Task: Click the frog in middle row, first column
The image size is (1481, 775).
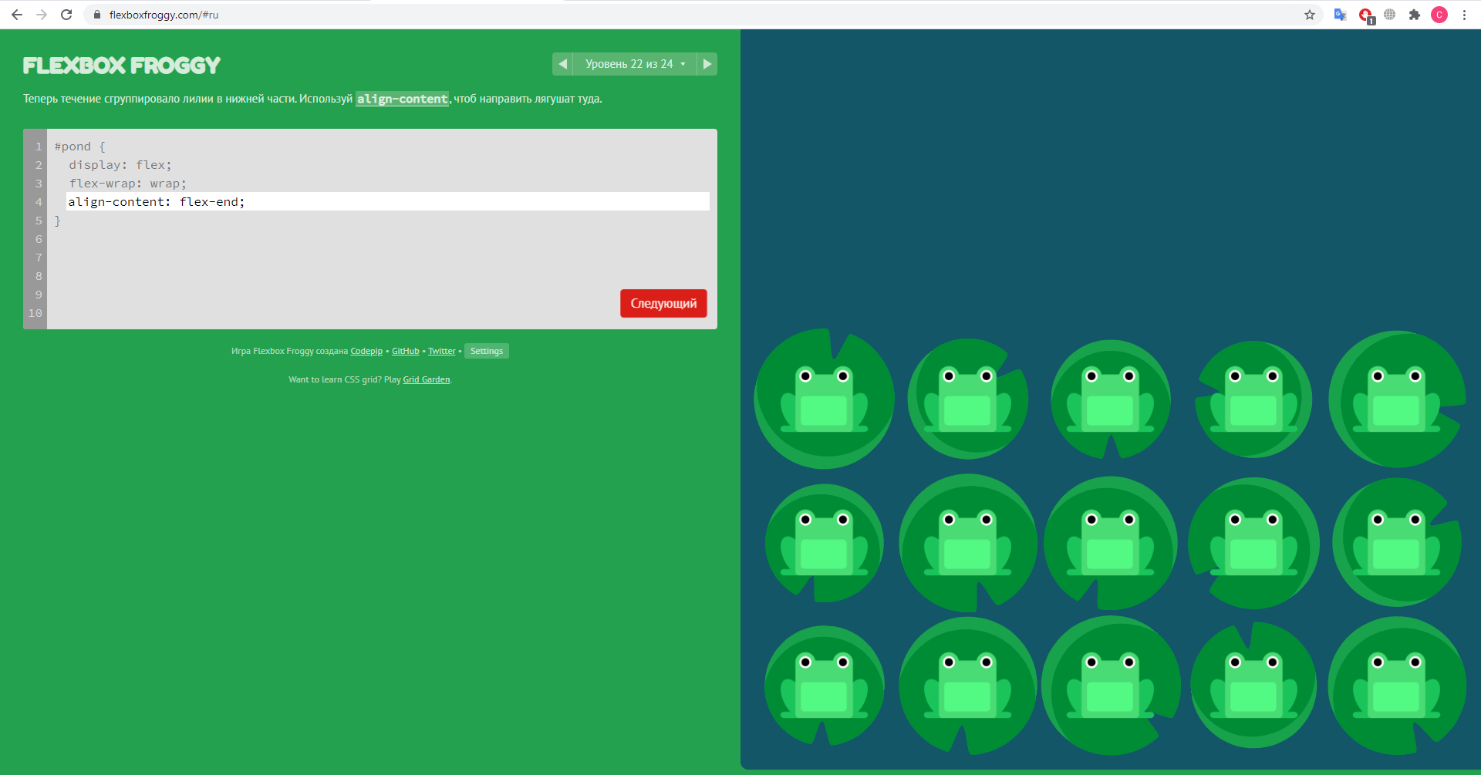Action: [824, 543]
